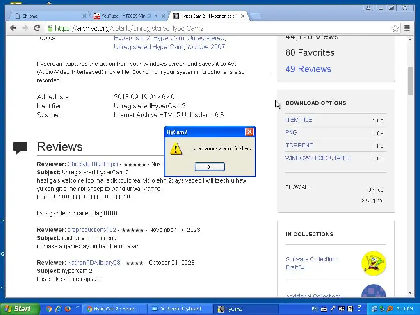Image resolution: width=420 pixels, height=315 pixels.
Task: Click the scrollbar up arrow
Action: 410,39
